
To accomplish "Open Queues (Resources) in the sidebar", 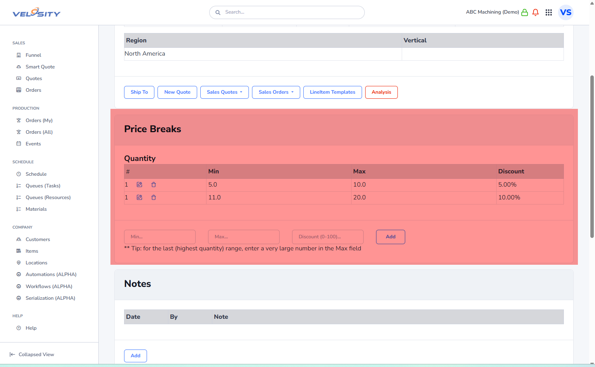I will coord(48,197).
